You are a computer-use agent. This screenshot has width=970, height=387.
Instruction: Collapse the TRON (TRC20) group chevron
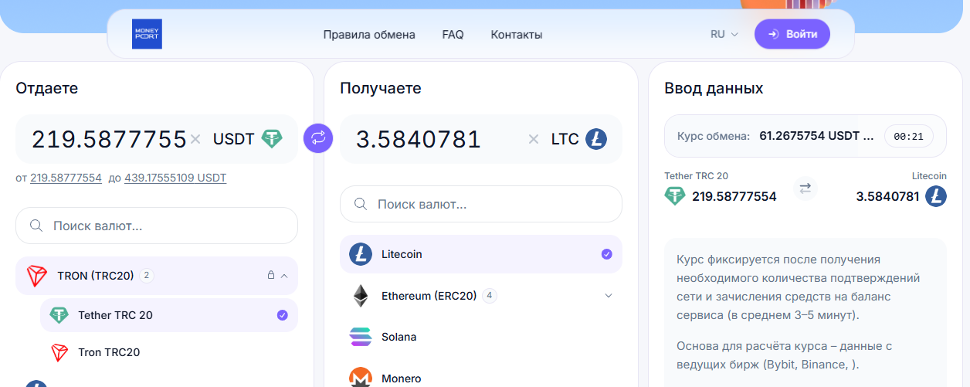[x=284, y=275]
